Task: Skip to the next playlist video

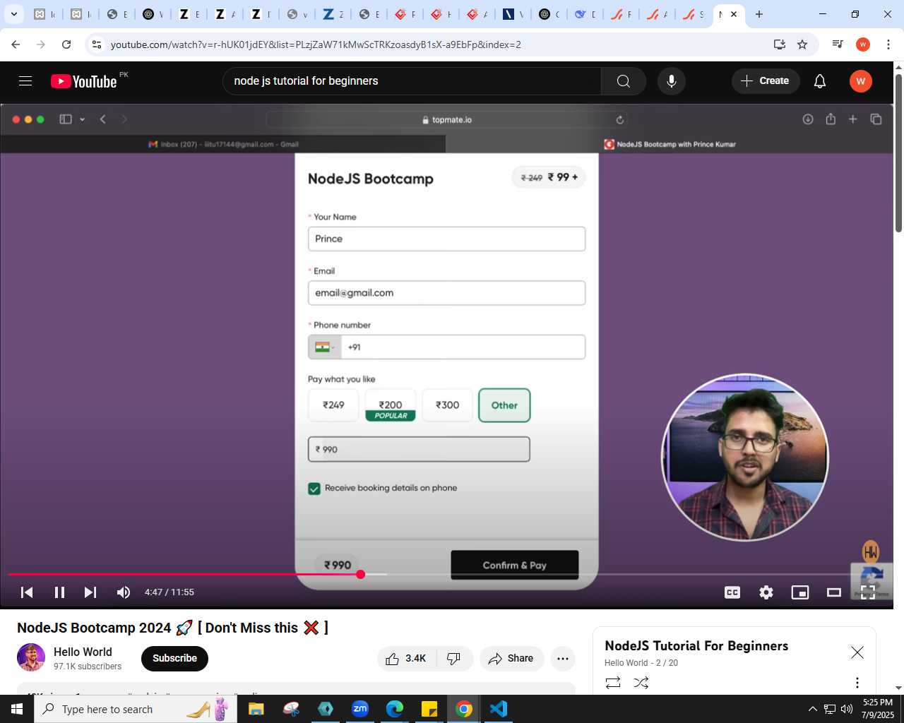Action: click(90, 592)
